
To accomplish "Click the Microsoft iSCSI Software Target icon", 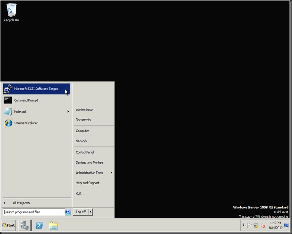I will 8,89.
